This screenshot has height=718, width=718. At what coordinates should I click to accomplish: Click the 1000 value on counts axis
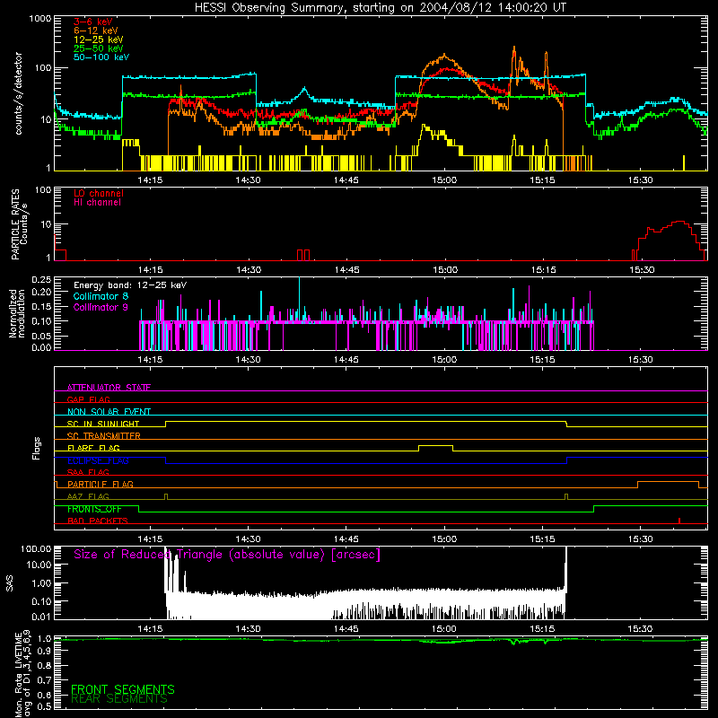[x=39, y=19]
